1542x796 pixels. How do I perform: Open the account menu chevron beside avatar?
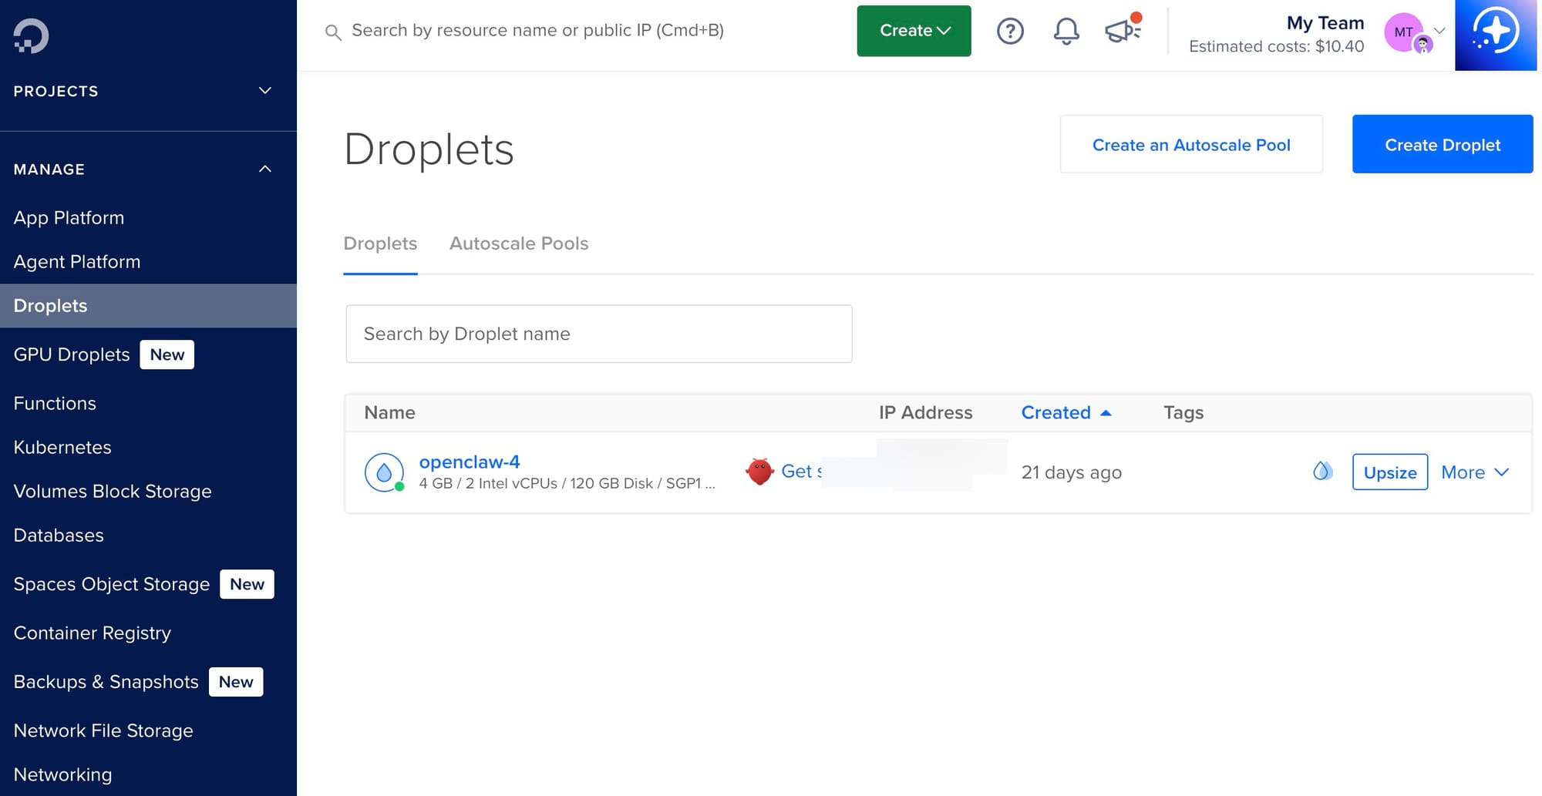pos(1439,31)
